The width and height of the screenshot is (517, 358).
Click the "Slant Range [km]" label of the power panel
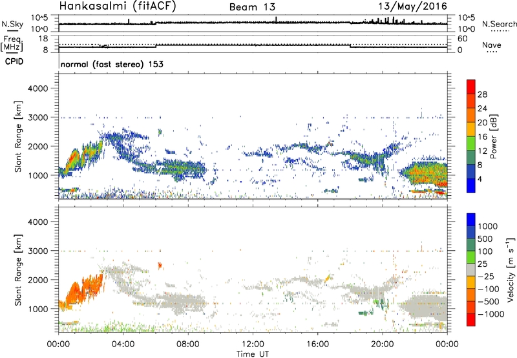tap(18, 136)
